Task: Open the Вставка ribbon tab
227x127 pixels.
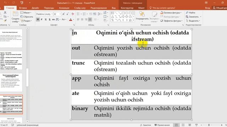Action: click(x=23, y=8)
